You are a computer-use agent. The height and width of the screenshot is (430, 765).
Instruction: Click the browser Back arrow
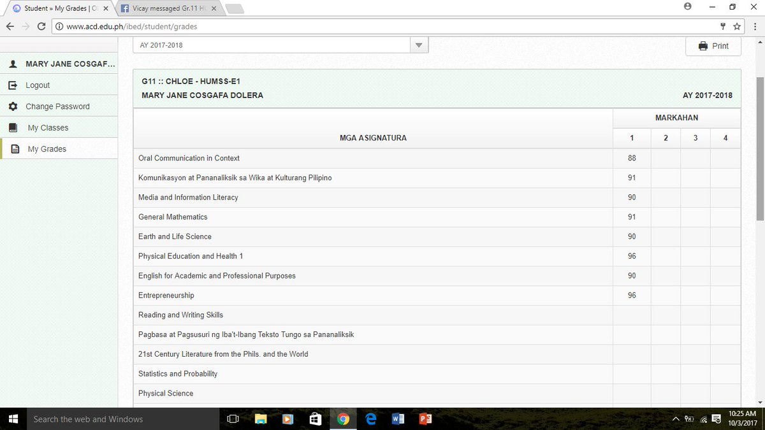click(10, 26)
